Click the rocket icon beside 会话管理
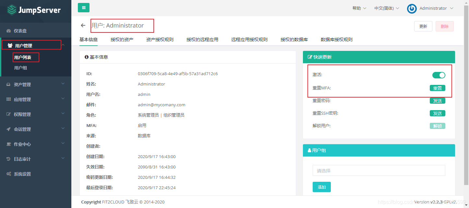469x208 pixels. click(9, 129)
